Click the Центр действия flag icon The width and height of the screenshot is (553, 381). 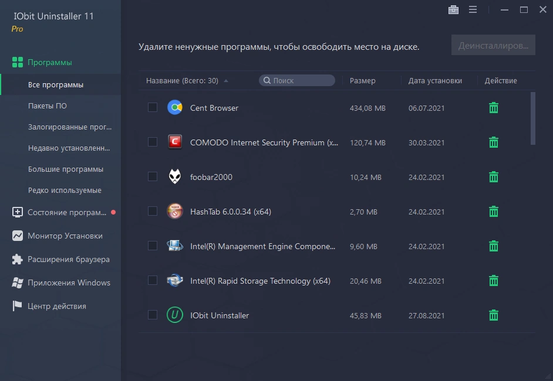coord(17,306)
